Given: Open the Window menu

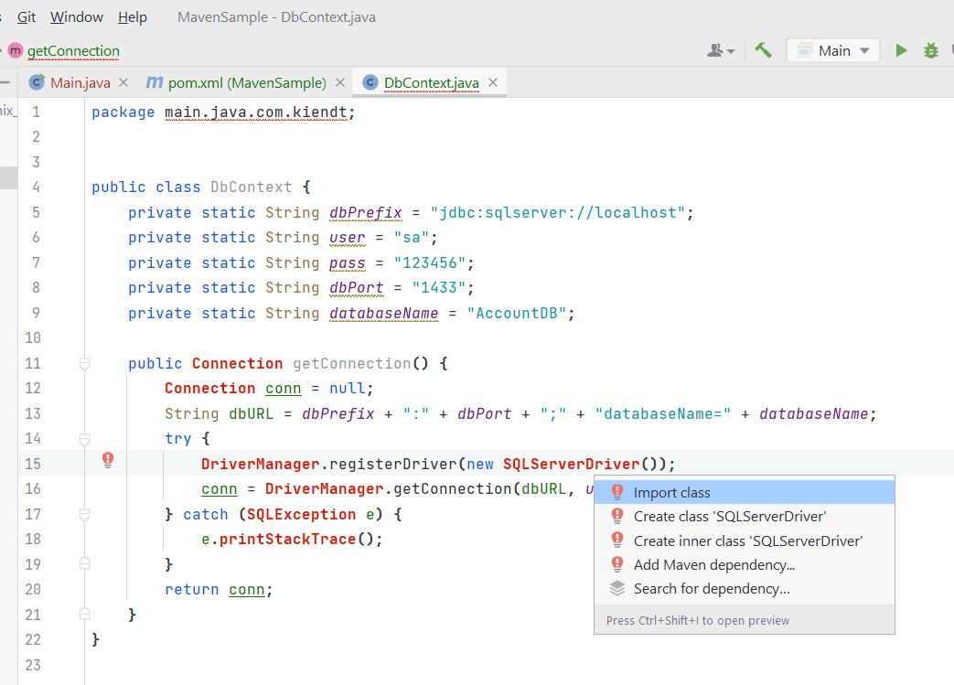Looking at the screenshot, I should tap(77, 17).
